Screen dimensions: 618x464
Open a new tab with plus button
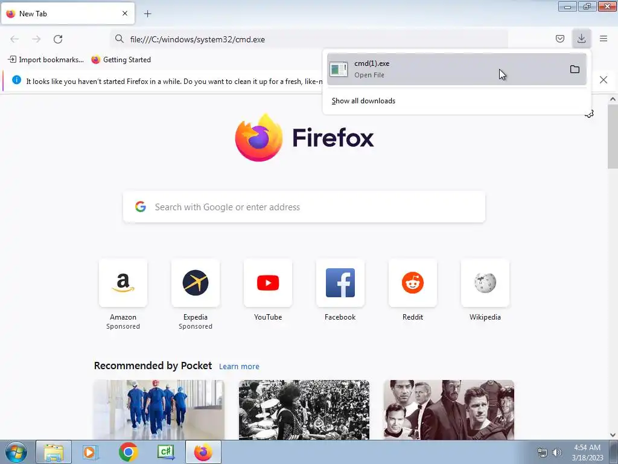(147, 14)
